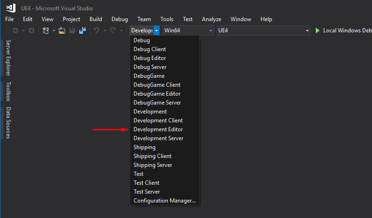Viewport: 372px width, 218px height.
Task: Expand the undo history dropdown arrow
Action: [104, 30]
